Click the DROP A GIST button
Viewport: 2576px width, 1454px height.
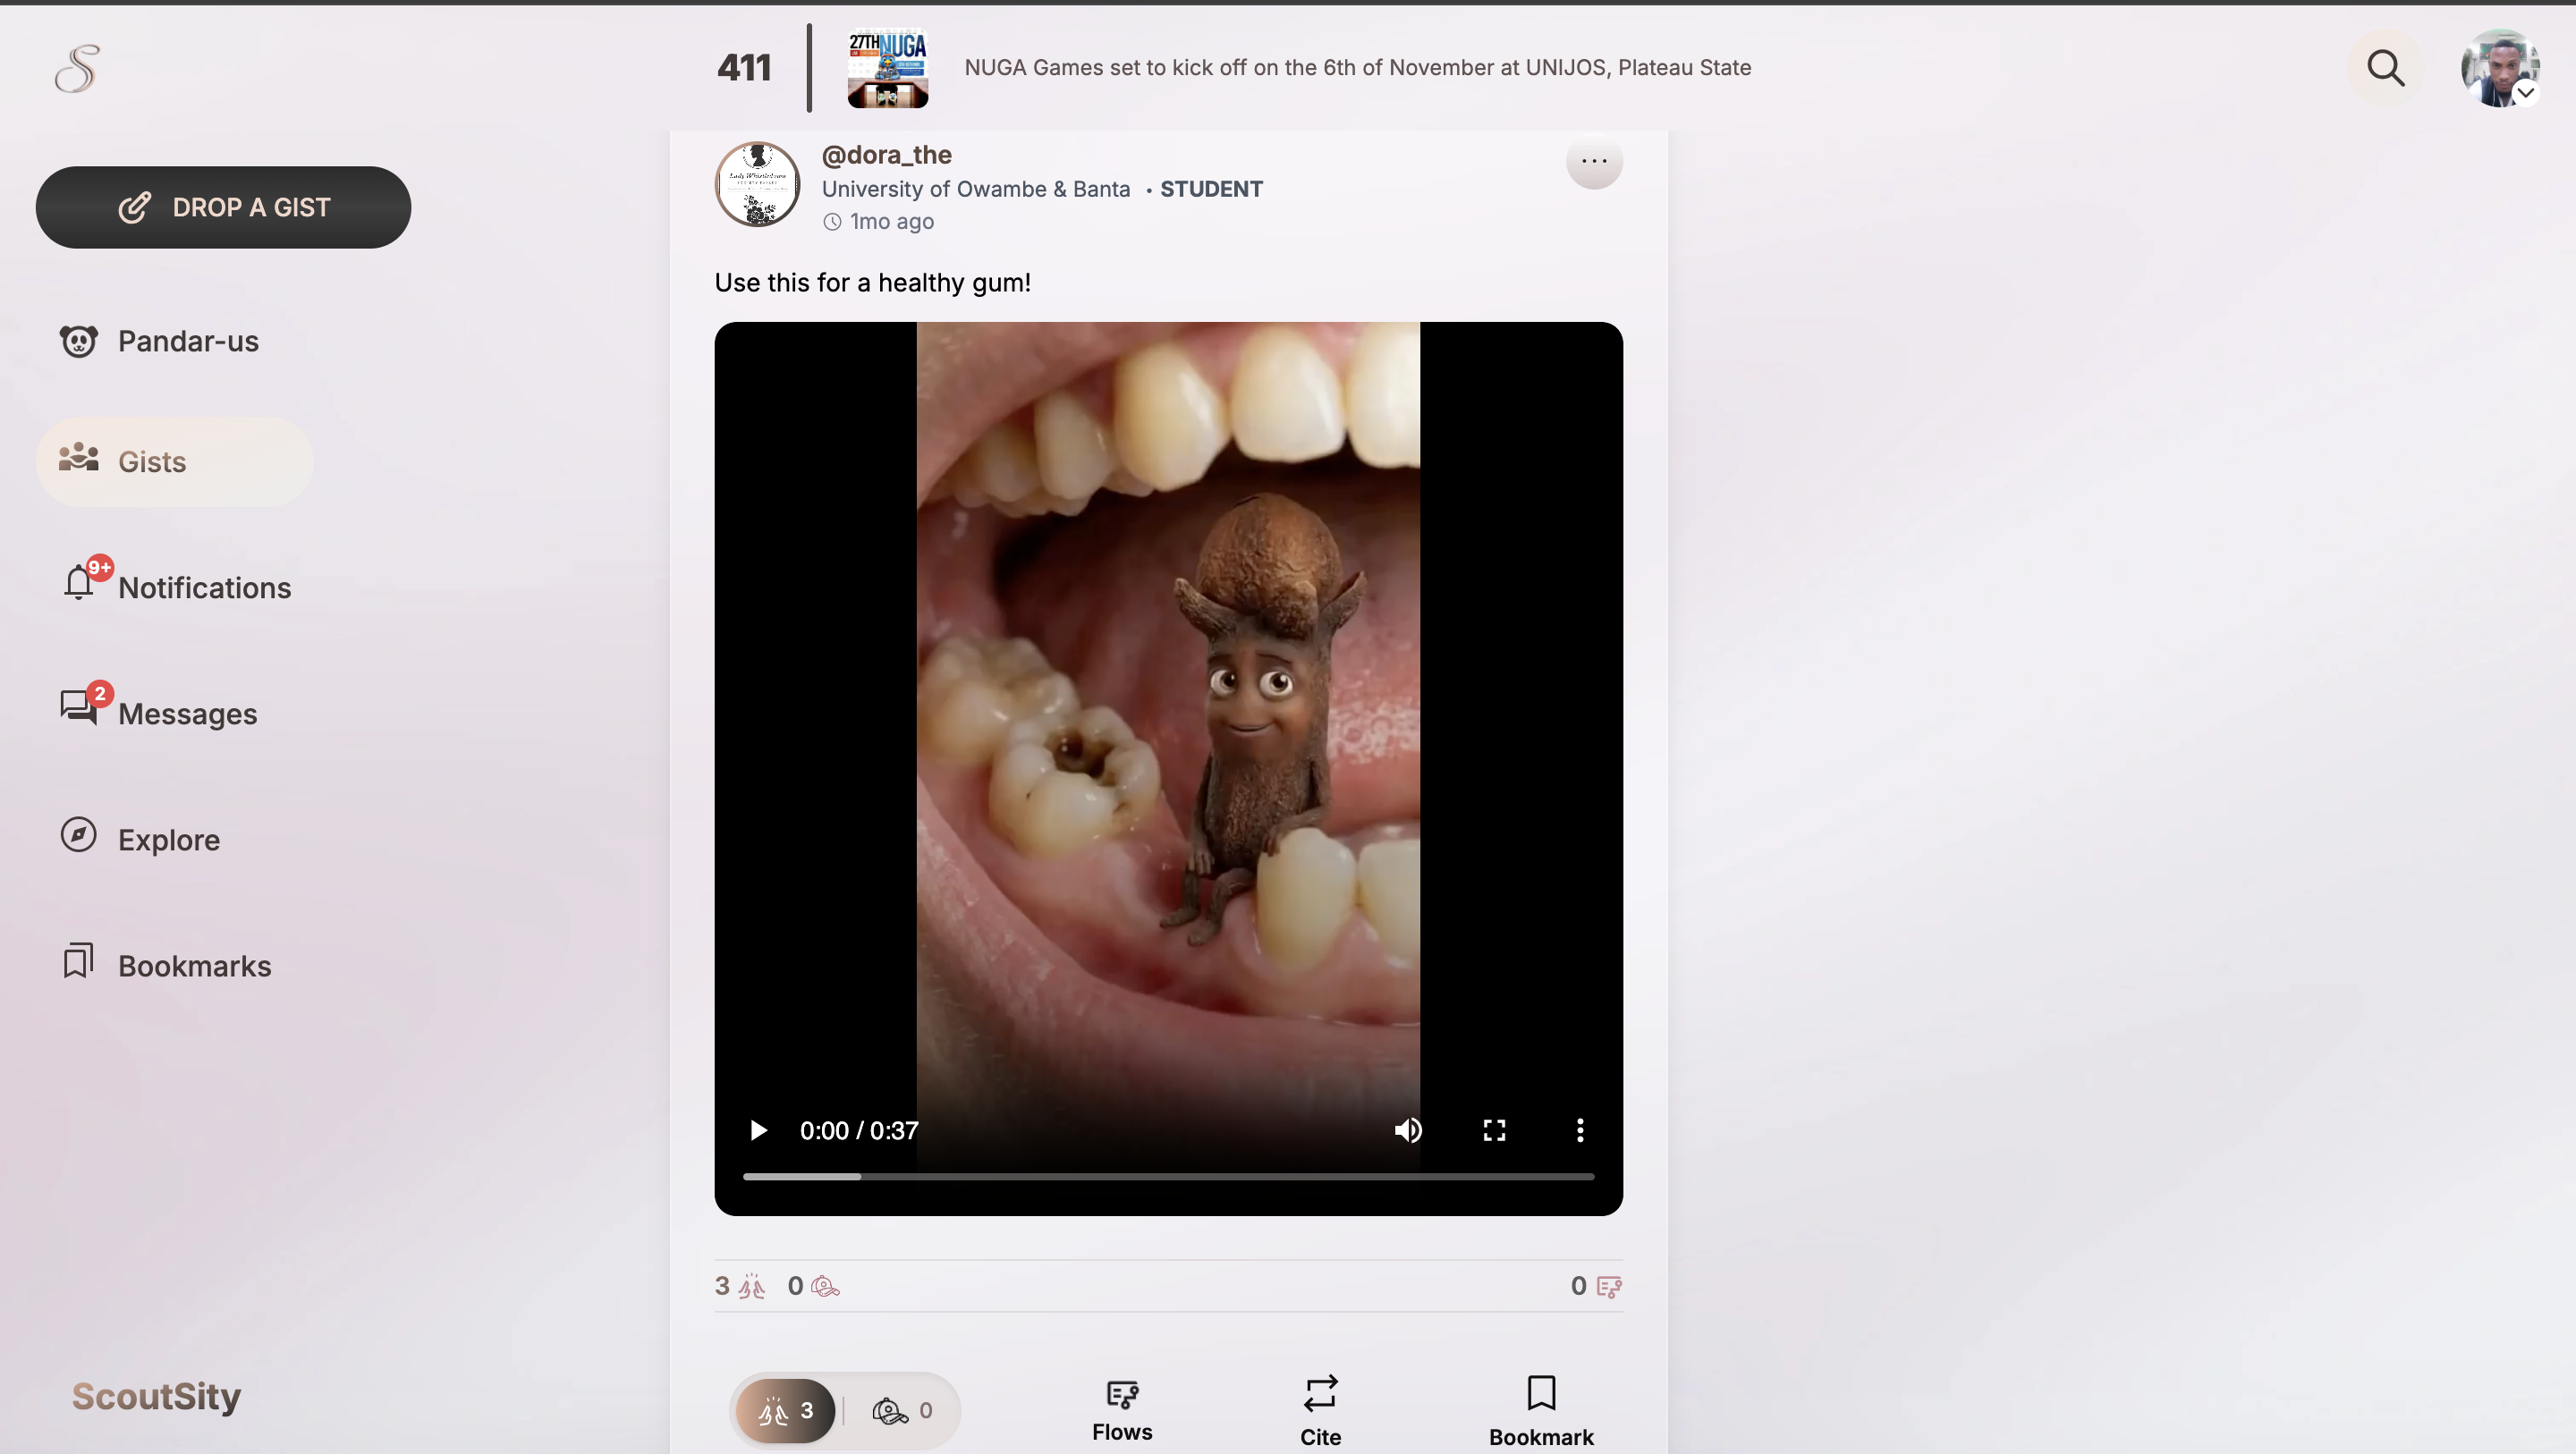(x=223, y=207)
